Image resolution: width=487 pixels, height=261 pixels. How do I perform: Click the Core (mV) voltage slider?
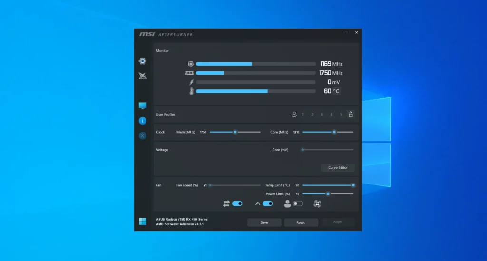coord(328,150)
